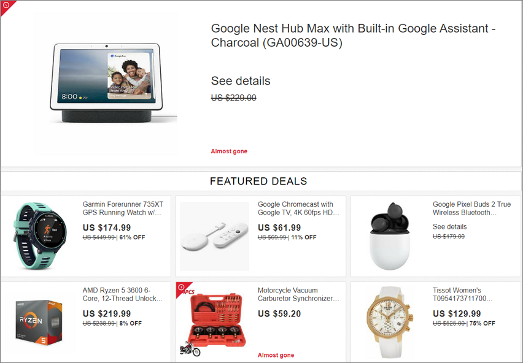Image resolution: width=523 pixels, height=363 pixels.
Task: Open Google Chromecast with Google TV title
Action: click(298, 208)
